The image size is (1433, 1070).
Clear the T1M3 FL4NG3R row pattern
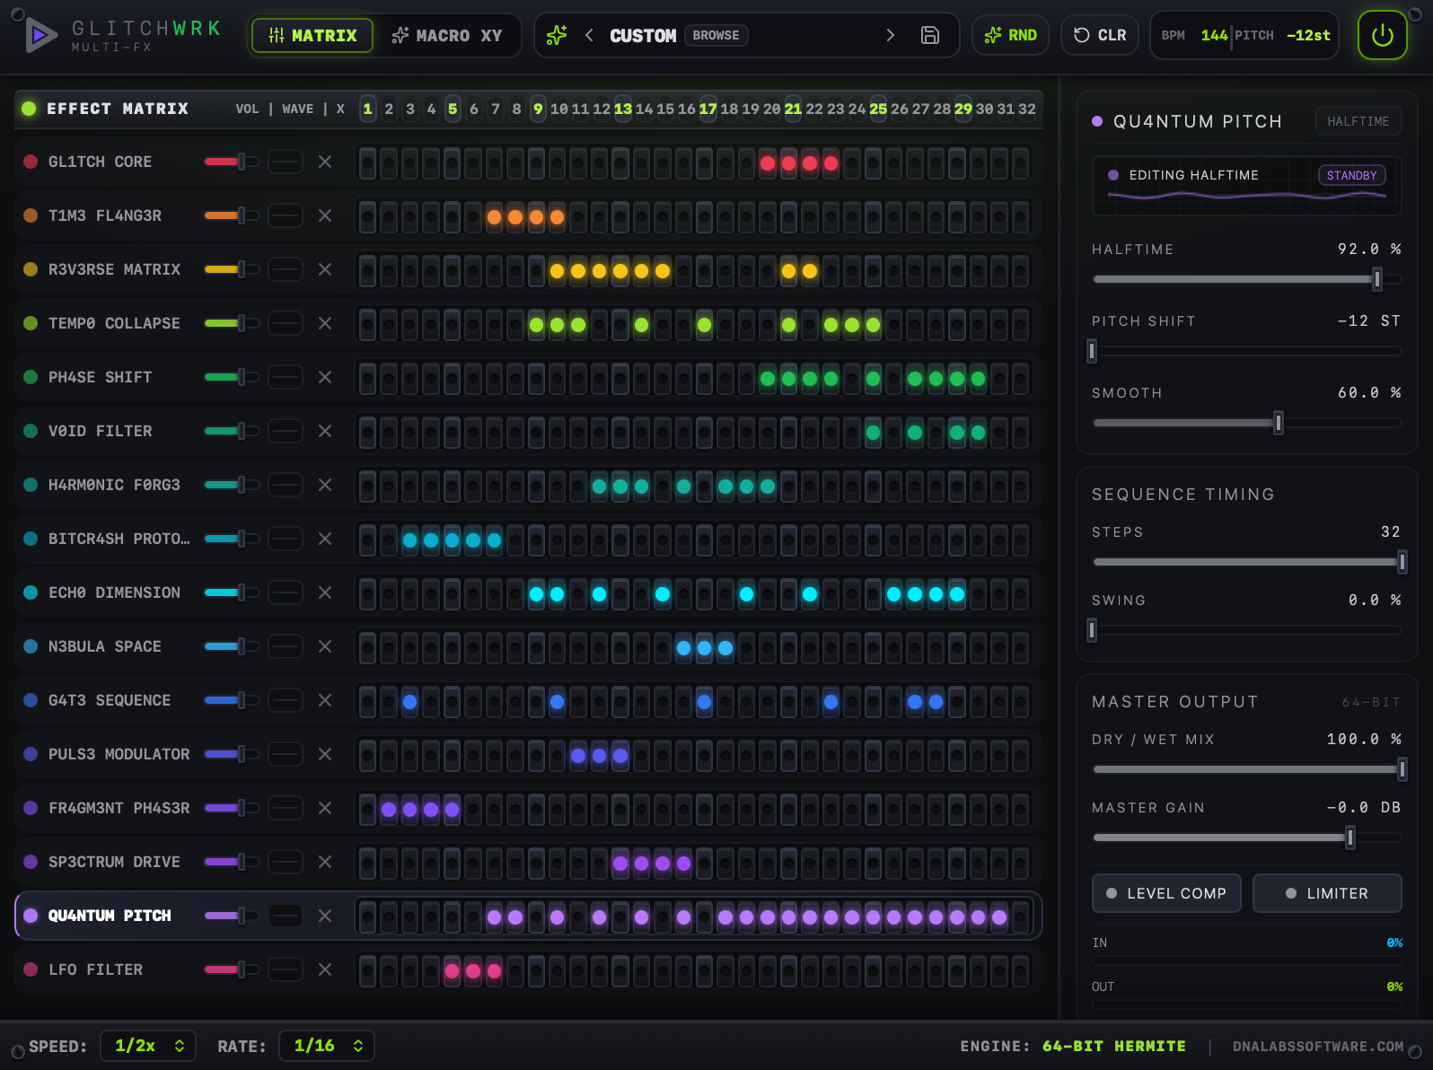[325, 215]
